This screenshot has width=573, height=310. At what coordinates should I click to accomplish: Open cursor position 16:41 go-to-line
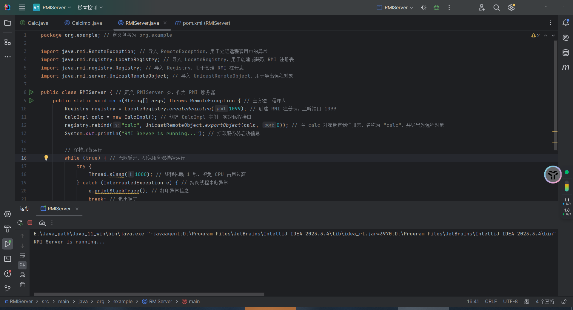coord(473,301)
